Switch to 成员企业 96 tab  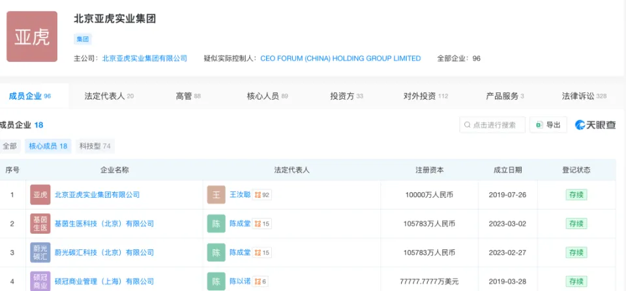[30, 96]
